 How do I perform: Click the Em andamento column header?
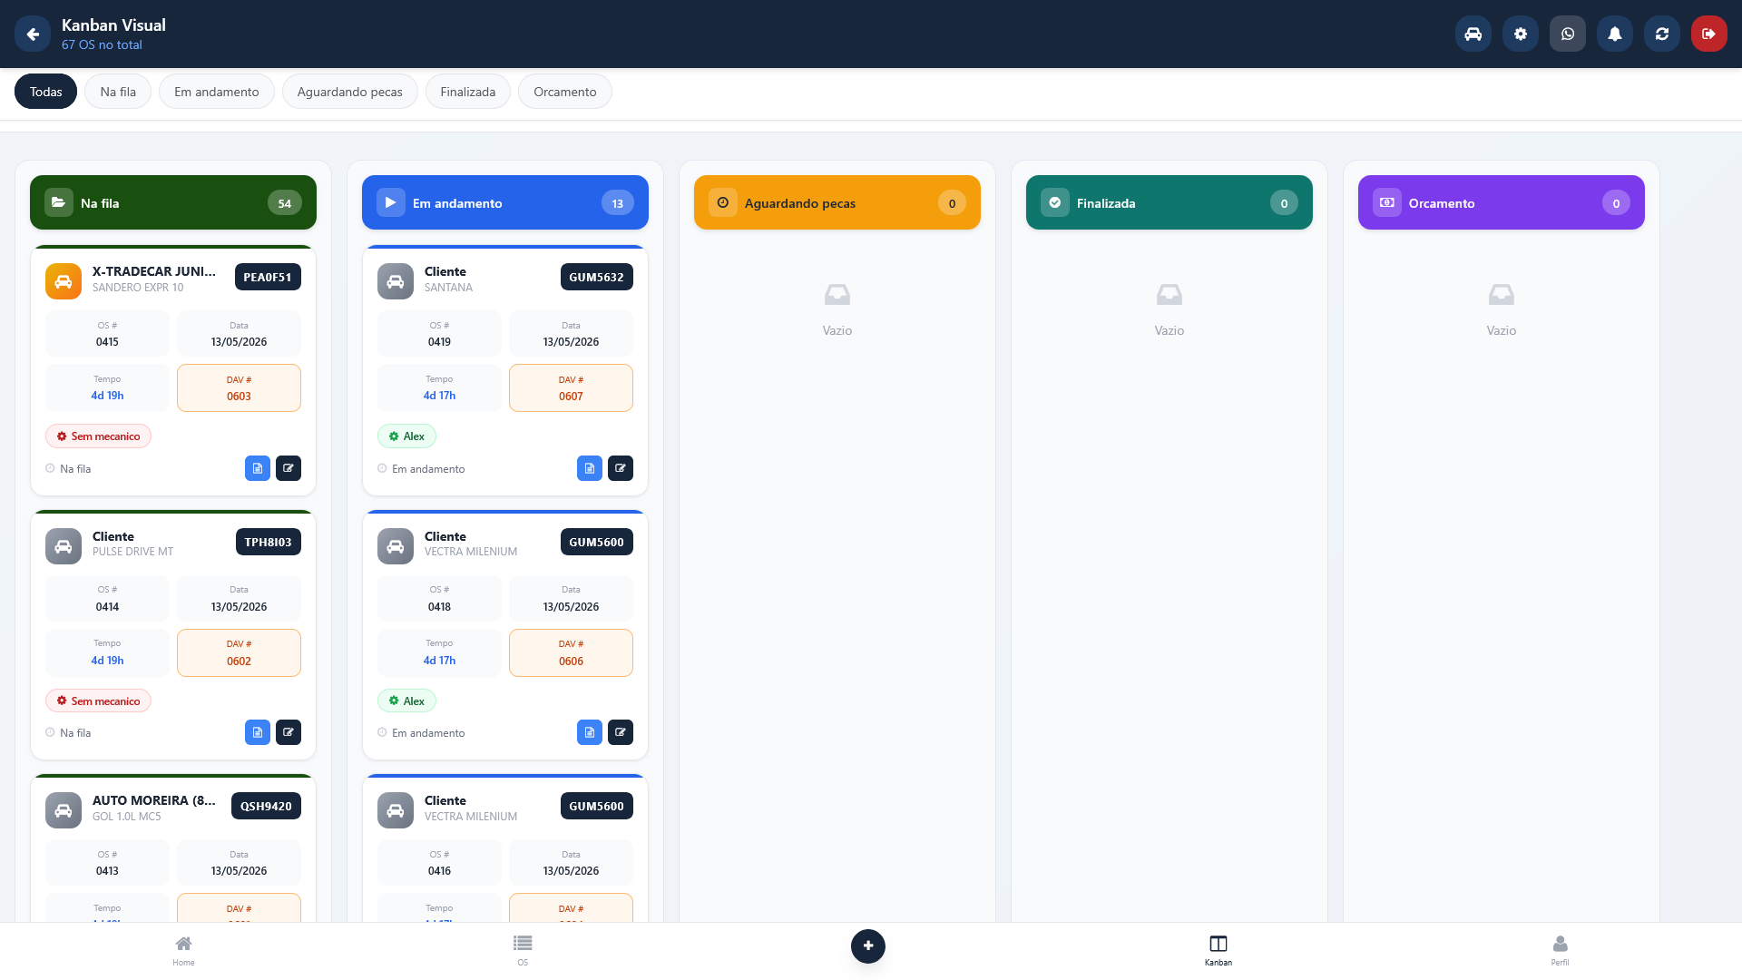click(505, 202)
